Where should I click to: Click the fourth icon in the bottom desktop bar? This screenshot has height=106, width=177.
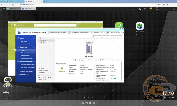tap(95, 103)
